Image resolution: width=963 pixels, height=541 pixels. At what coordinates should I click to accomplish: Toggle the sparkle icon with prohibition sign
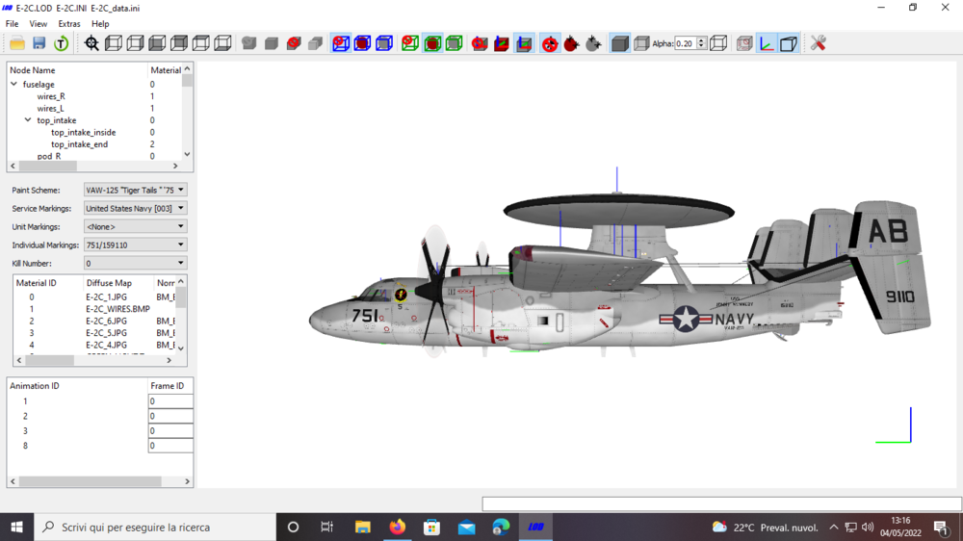[550, 43]
